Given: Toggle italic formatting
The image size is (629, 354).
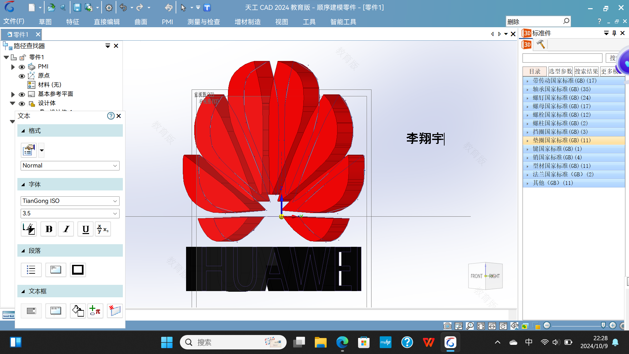Looking at the screenshot, I should pos(66,229).
